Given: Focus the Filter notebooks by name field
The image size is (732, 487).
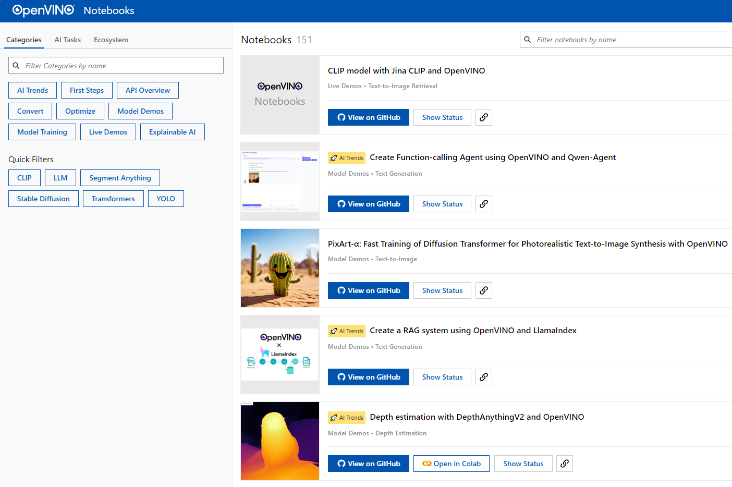Looking at the screenshot, I should pyautogui.click(x=626, y=39).
